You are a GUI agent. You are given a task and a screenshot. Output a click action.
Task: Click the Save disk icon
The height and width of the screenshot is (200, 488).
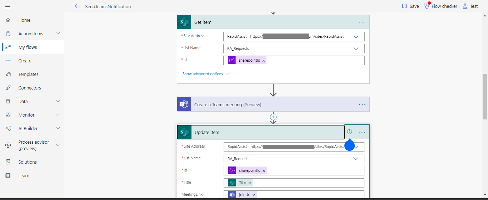[x=404, y=6]
